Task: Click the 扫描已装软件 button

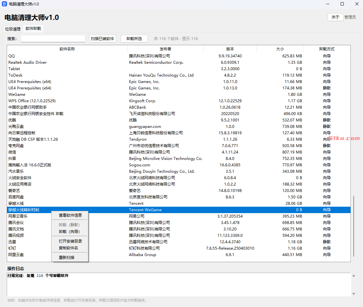Action: pos(102,38)
